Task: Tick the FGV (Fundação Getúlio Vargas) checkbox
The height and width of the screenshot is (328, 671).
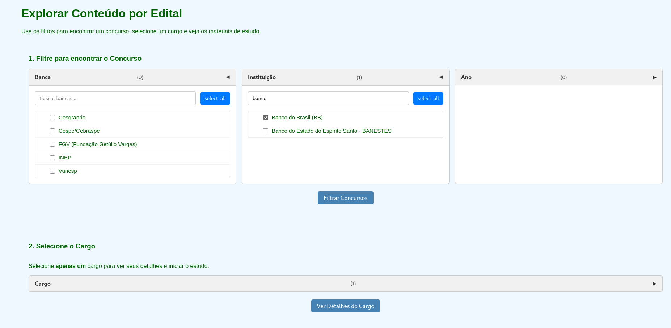Action: 52,144
